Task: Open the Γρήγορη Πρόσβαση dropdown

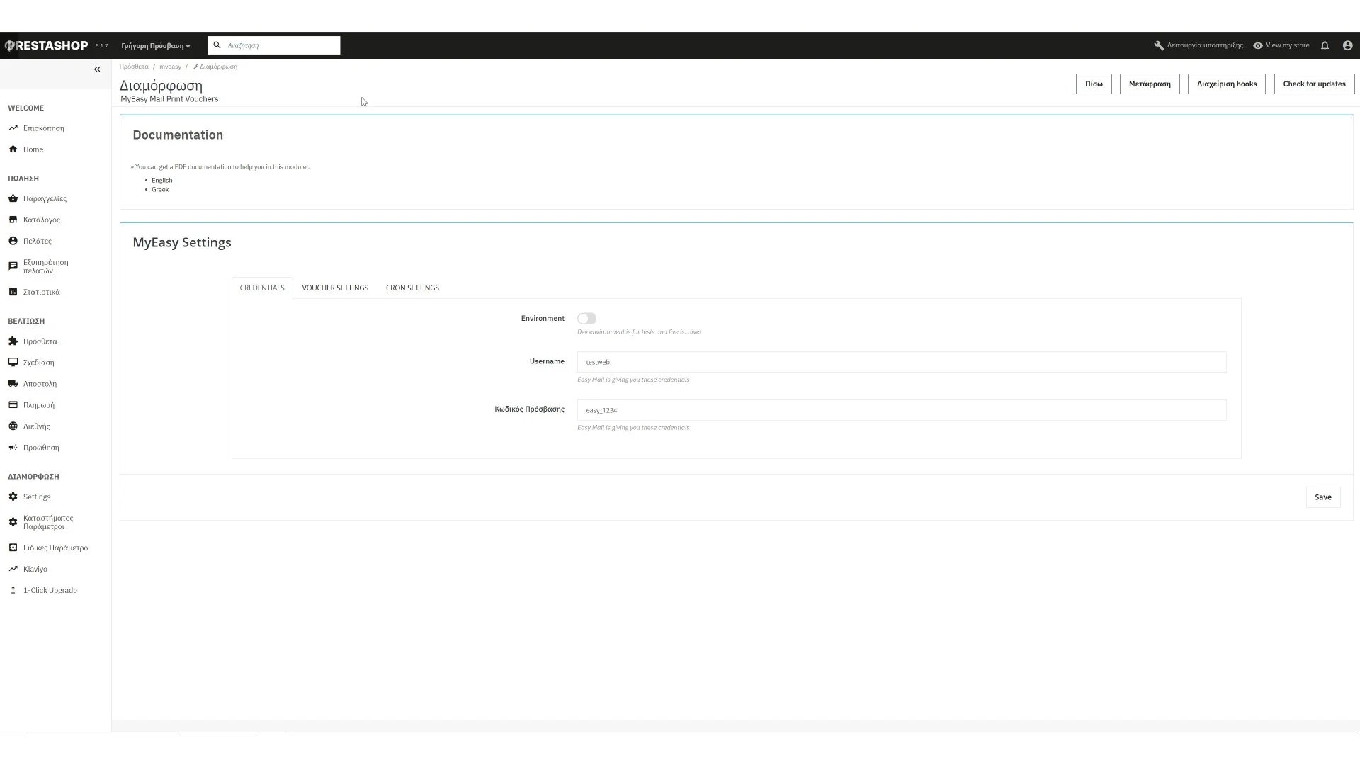Action: [x=155, y=46]
